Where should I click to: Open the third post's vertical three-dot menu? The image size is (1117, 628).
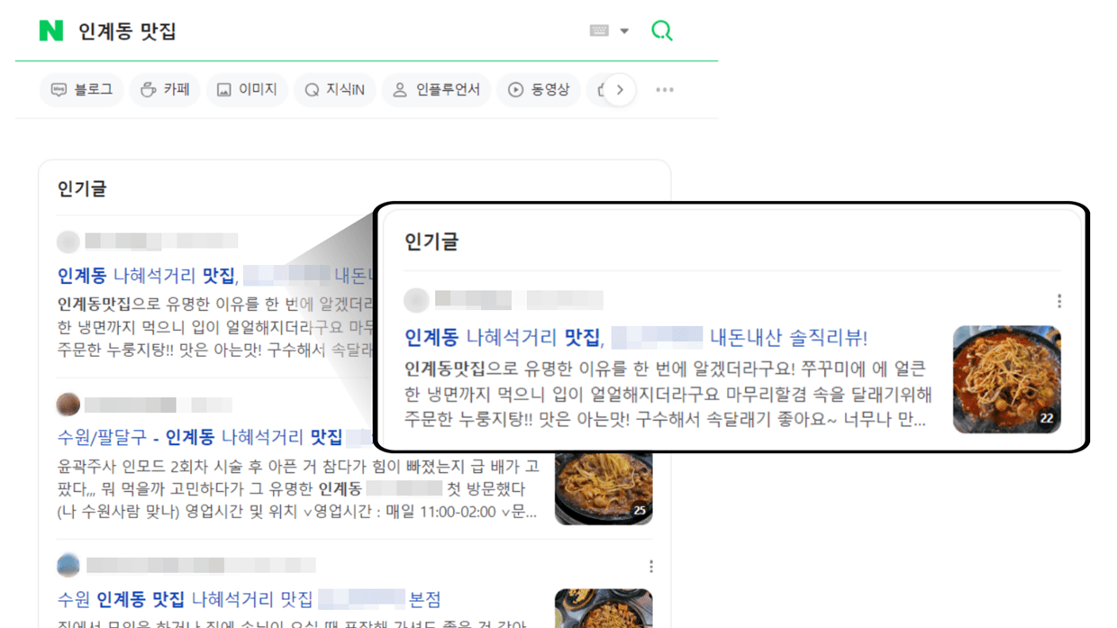(651, 567)
